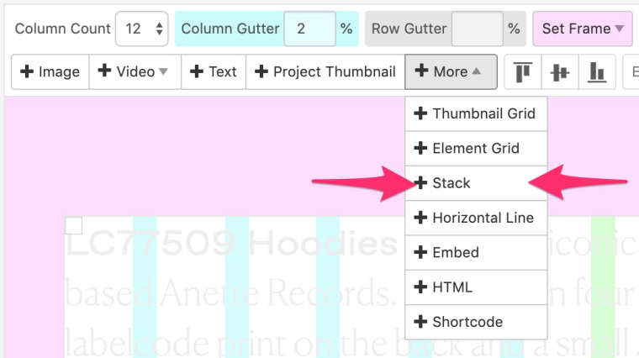Collapse the More dropdown menu
Image resolution: width=639 pixels, height=358 pixels.
point(451,72)
